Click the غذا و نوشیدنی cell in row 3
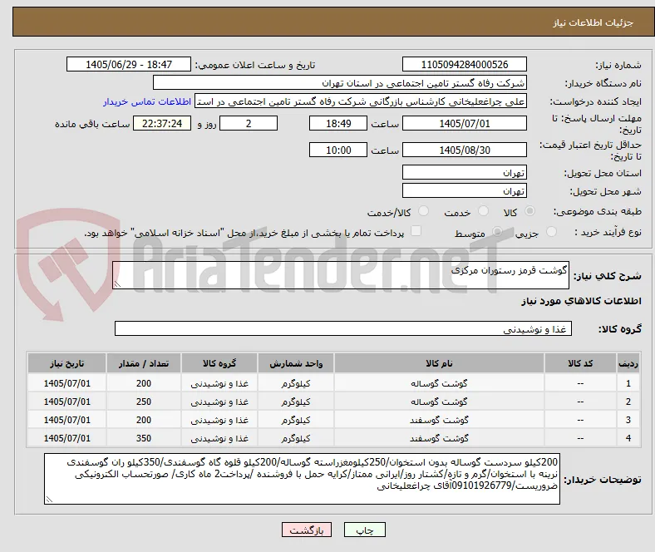Viewport: 655px width, 552px height. tap(219, 420)
